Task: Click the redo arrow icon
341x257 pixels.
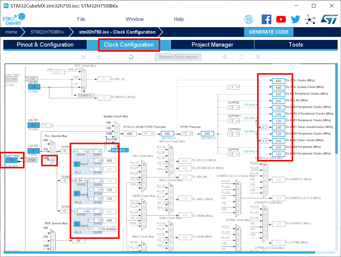Action: [99, 57]
